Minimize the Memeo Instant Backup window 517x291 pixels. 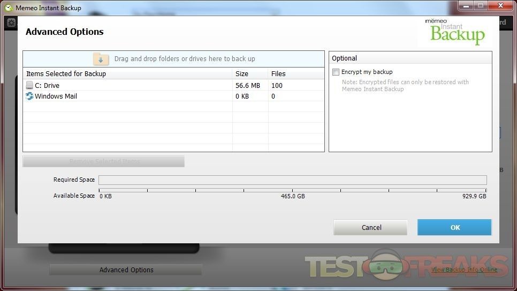pos(465,6)
